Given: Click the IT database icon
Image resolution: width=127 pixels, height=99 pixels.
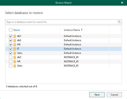Looking at the screenshot, I should pyautogui.click(x=15, y=49).
